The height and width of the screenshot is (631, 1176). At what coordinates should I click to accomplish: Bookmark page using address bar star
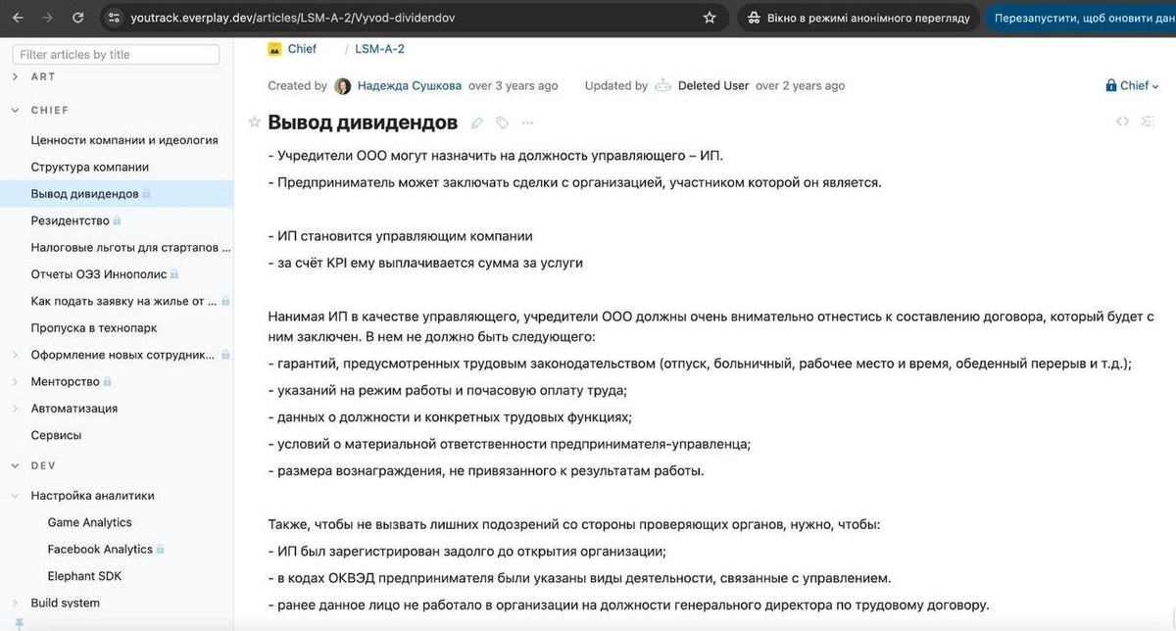(710, 18)
